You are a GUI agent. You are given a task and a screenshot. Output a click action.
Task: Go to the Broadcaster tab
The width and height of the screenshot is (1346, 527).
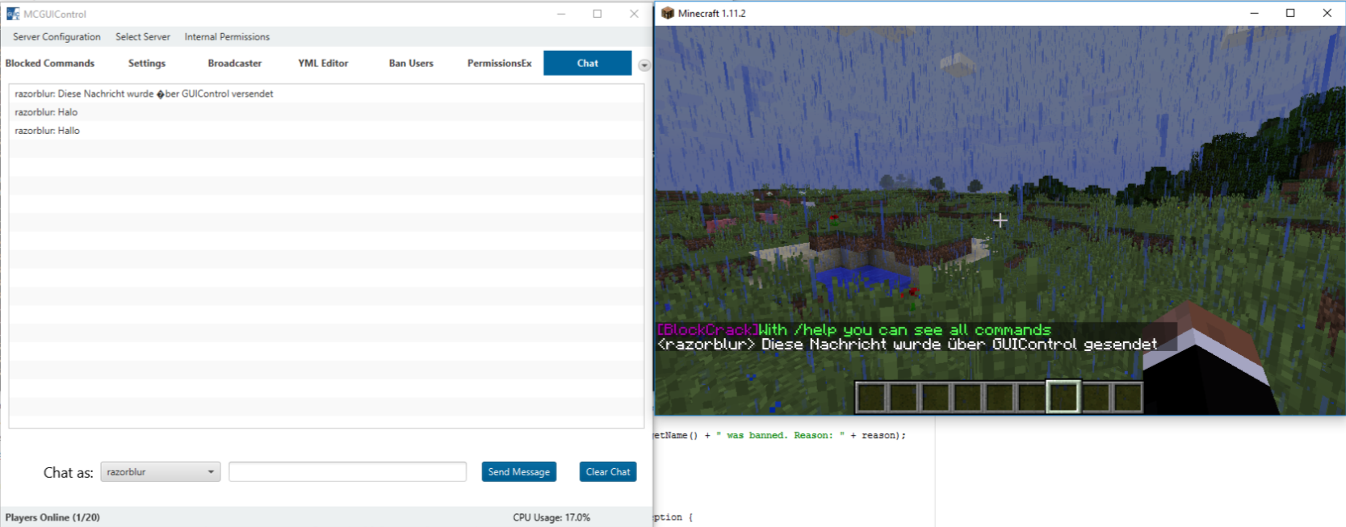(234, 63)
